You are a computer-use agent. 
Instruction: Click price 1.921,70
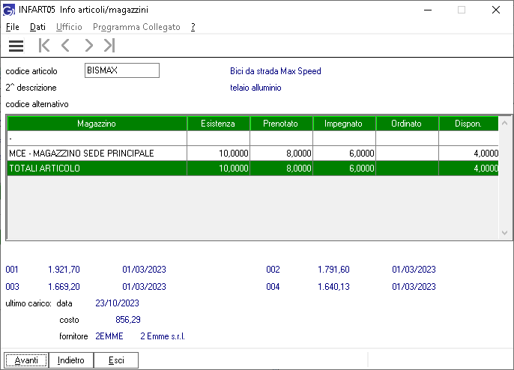[64, 270]
